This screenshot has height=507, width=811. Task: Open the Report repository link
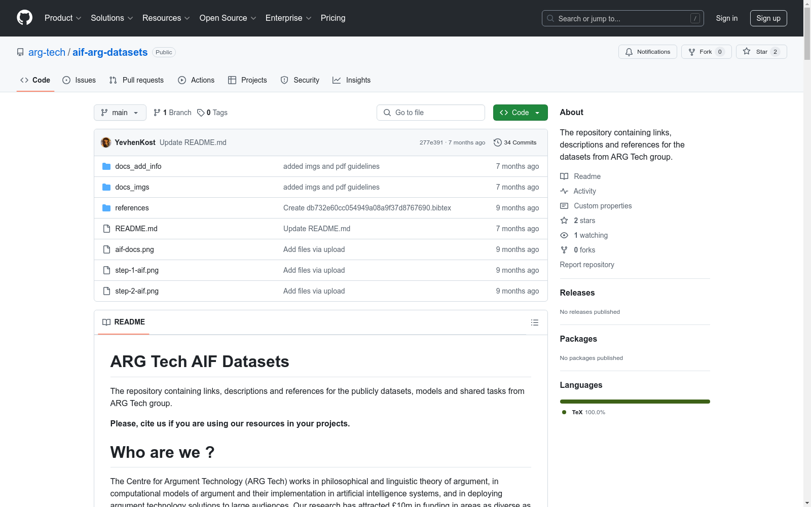587,265
